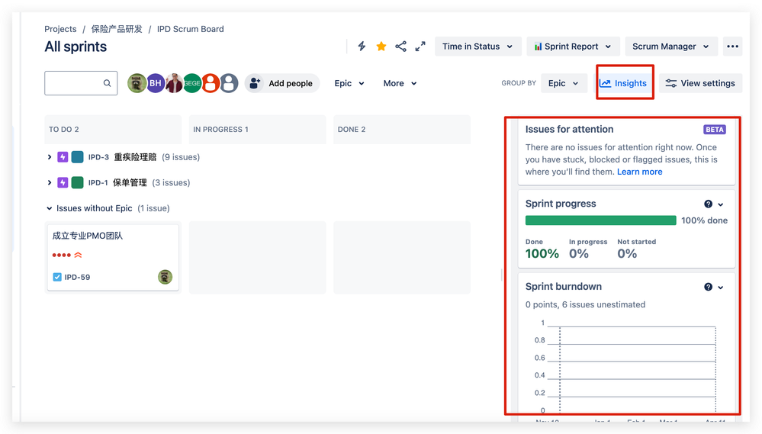Toggle the star favorite icon
Viewport: 762px width, 434px height.
tap(381, 47)
